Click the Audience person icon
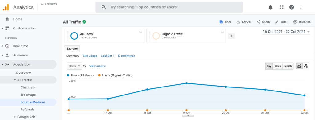The width and height of the screenshot is (315, 120). [7, 55]
